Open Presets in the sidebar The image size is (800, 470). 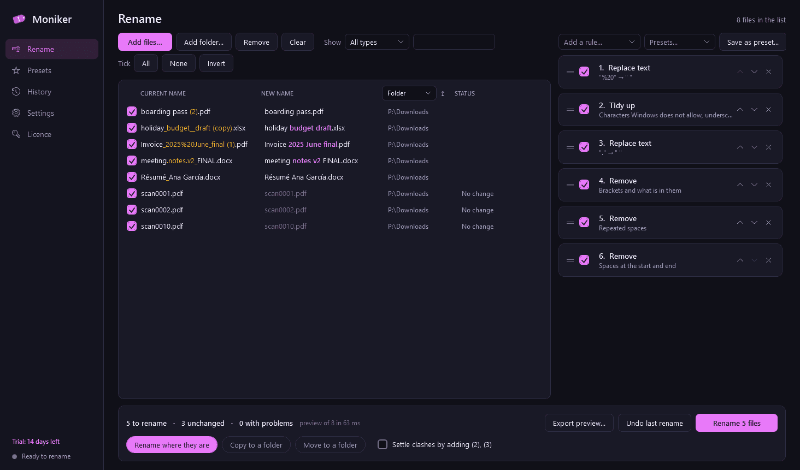pyautogui.click(x=52, y=70)
